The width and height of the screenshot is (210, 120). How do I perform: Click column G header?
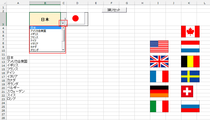click(127, 3)
